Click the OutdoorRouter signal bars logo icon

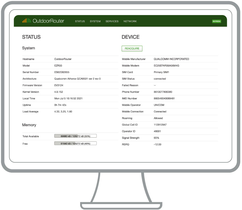[x=27, y=21]
